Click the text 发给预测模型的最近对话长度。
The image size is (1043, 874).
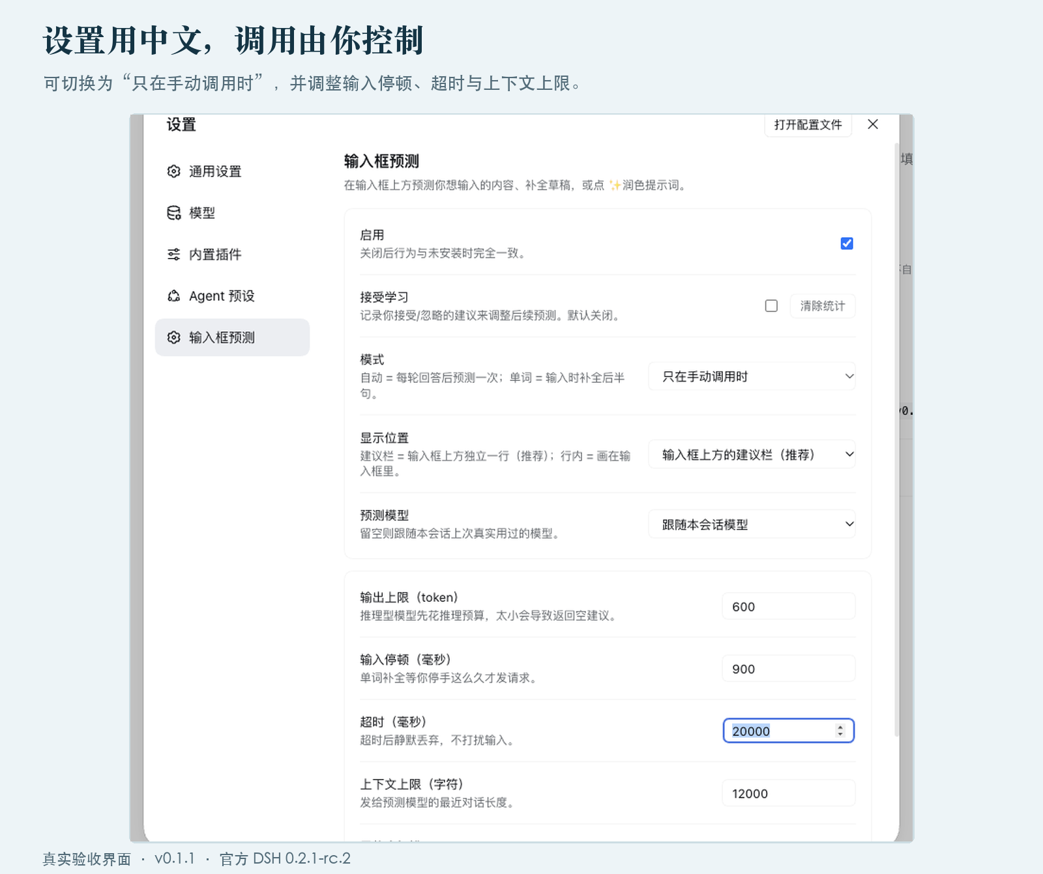[x=438, y=803]
